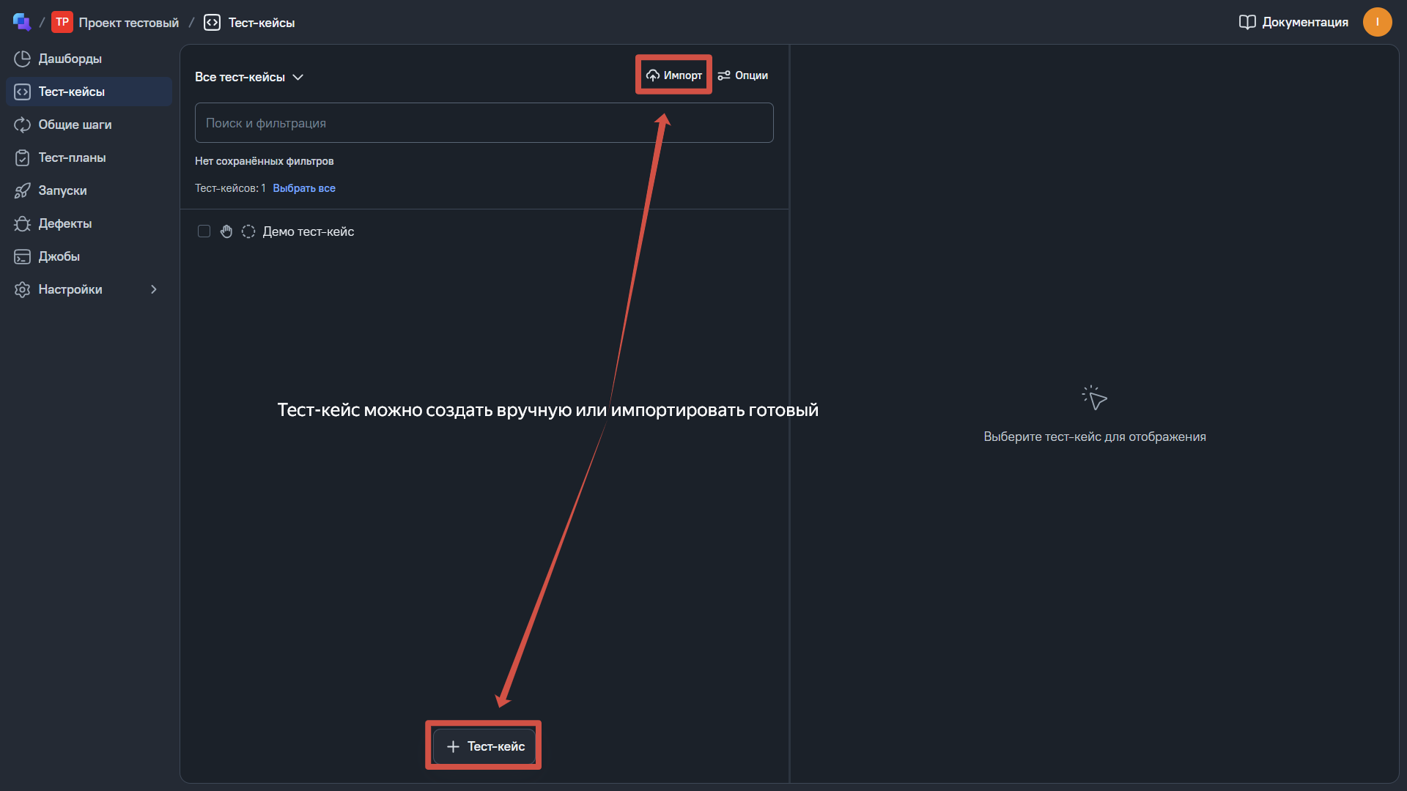Click the Dashboards pie chart icon

[x=22, y=59]
